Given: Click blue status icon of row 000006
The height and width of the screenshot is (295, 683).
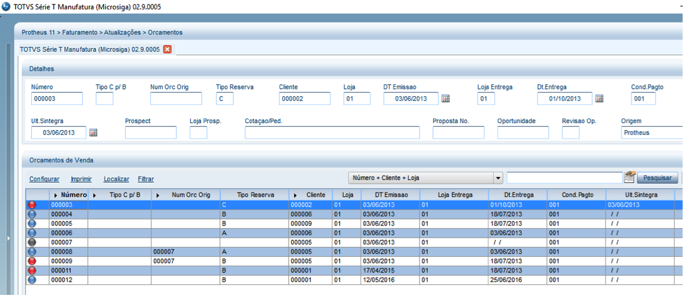Looking at the screenshot, I should (x=32, y=233).
